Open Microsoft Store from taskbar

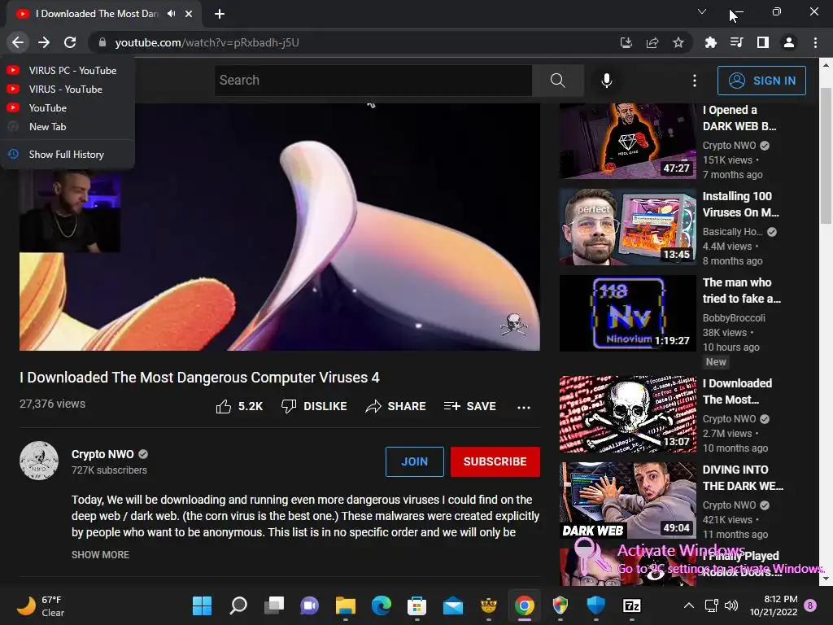click(417, 605)
